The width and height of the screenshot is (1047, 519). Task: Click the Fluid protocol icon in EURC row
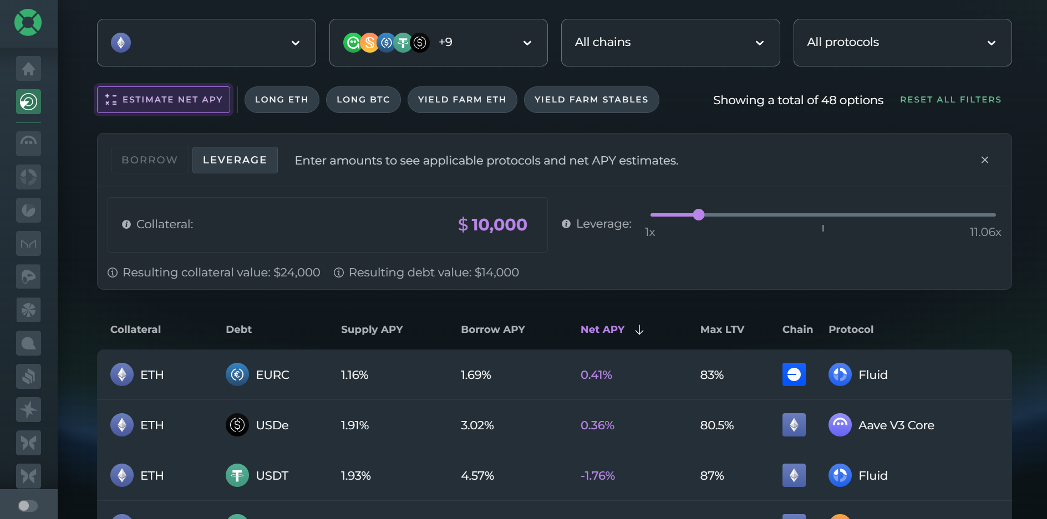pos(840,374)
